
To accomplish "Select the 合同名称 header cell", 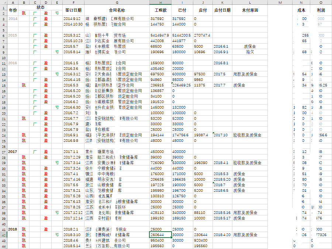I will click(x=117, y=10).
